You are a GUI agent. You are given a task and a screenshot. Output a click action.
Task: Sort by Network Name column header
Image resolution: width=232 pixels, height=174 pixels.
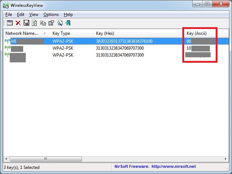(x=26, y=33)
